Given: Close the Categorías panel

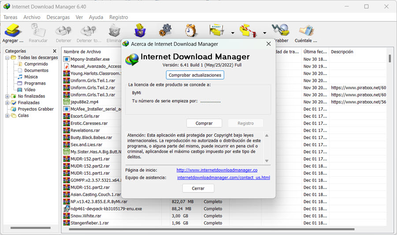Looking at the screenshot, I should coord(55,51).
